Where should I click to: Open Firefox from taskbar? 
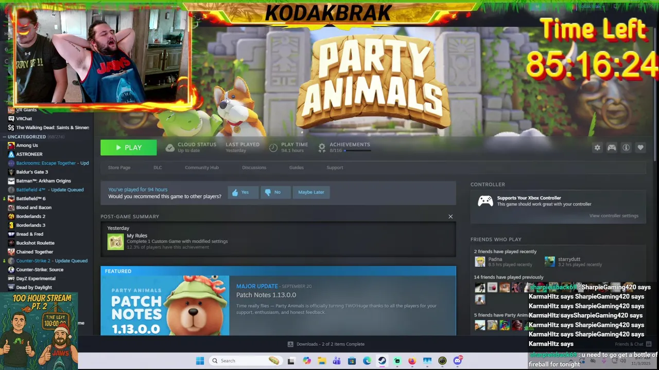[412, 361]
